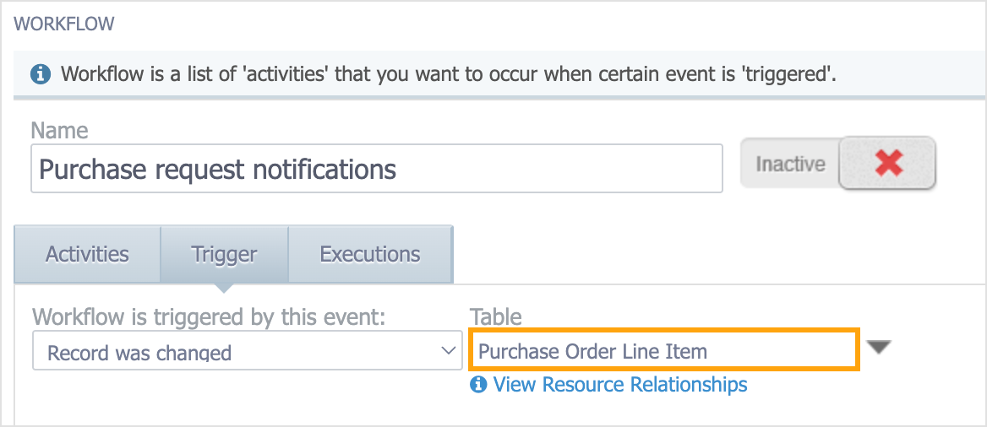Click the Table label above the highlighted field
The height and width of the screenshot is (427, 987).
point(496,316)
